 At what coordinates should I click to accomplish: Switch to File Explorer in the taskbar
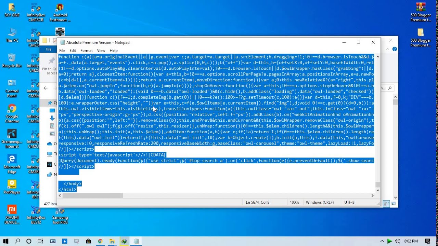pyautogui.click(x=112, y=241)
